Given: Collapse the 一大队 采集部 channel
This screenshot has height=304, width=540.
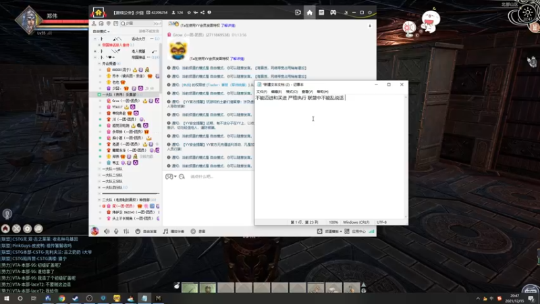Looking at the screenshot, I should pos(99,95).
